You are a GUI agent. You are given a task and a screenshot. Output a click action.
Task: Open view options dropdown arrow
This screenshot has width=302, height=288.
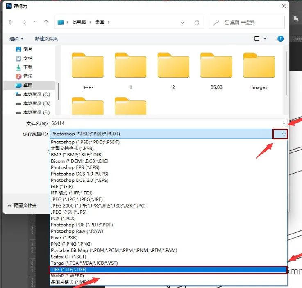265,38
